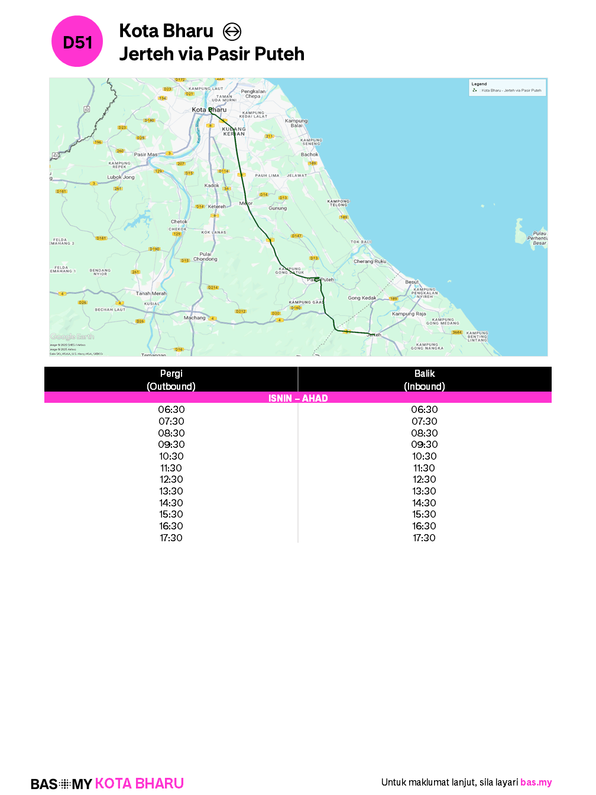Image resolution: width=596 pixels, height=795 pixels.
Task: Open the bas.my link in the footer
Action: (536, 782)
